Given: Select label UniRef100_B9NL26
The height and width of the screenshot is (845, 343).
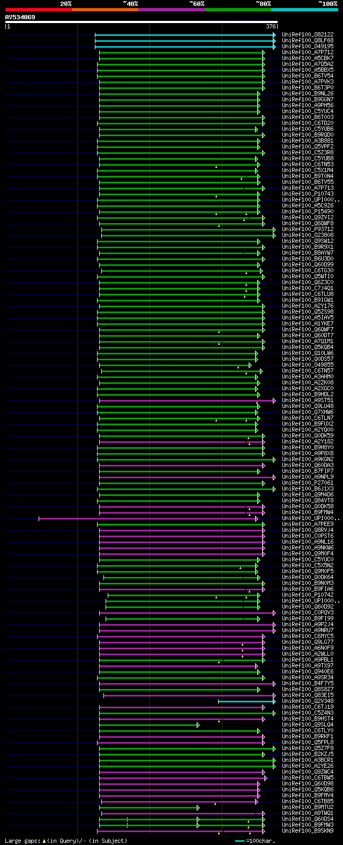Looking at the screenshot, I should [308, 93].
